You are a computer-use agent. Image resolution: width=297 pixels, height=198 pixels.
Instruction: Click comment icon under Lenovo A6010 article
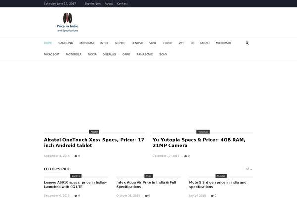pos(76,196)
